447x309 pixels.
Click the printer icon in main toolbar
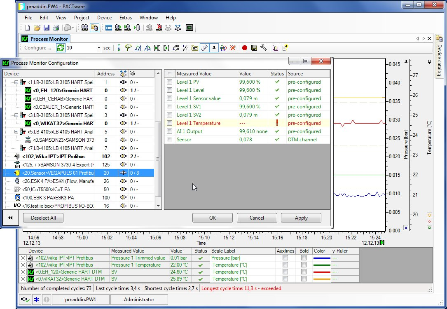pos(55,28)
